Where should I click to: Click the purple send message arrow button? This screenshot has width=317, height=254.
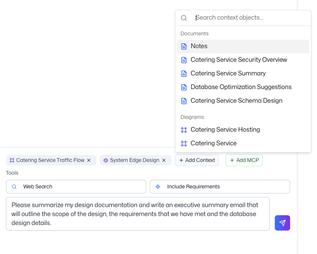[282, 223]
